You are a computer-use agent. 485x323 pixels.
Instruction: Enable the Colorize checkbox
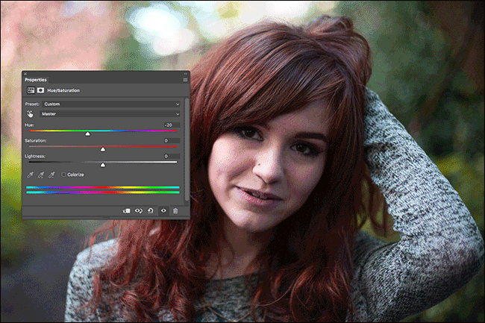pyautogui.click(x=63, y=175)
